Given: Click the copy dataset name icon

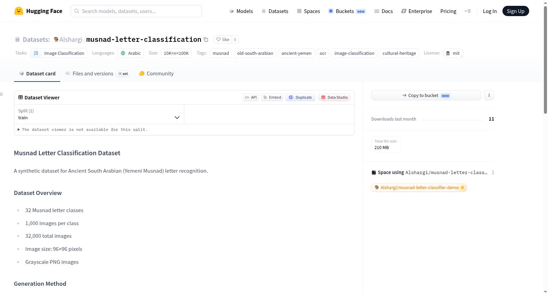Looking at the screenshot, I should (x=206, y=39).
